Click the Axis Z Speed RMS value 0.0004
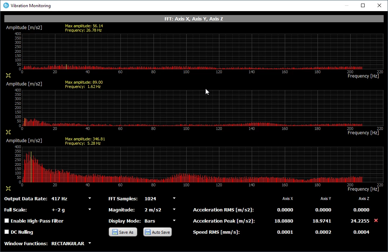 [x=361, y=232]
